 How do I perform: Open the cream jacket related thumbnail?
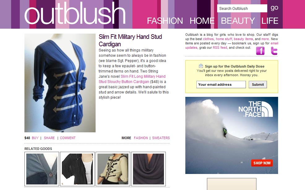click(x=113, y=169)
